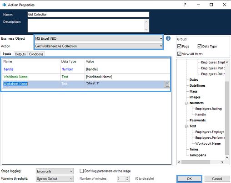Click the Name input field
This screenshot has height=183, width=231.
88,15
